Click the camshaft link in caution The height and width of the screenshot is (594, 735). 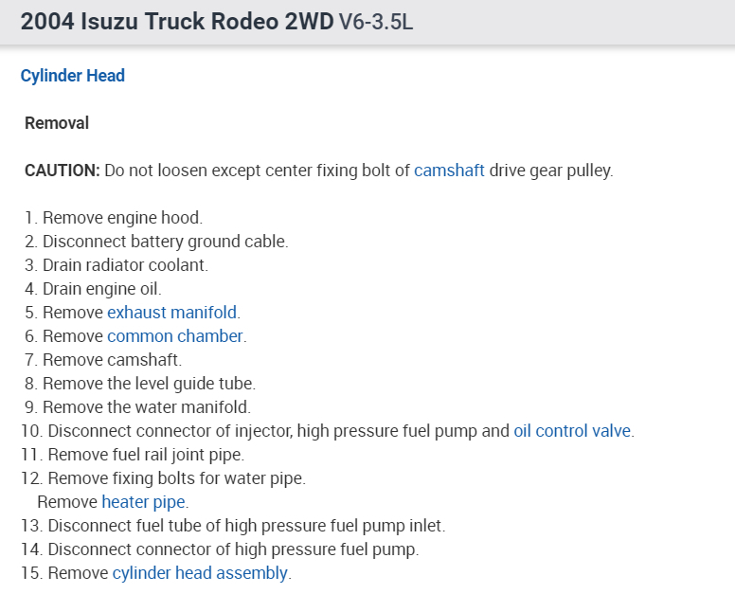449,171
